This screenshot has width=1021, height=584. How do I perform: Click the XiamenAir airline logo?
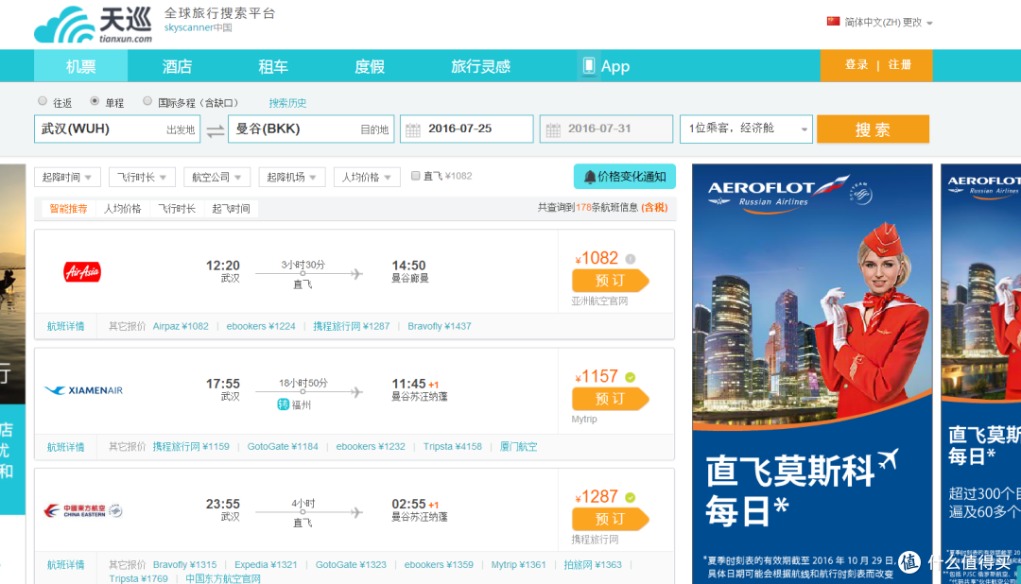(x=83, y=390)
